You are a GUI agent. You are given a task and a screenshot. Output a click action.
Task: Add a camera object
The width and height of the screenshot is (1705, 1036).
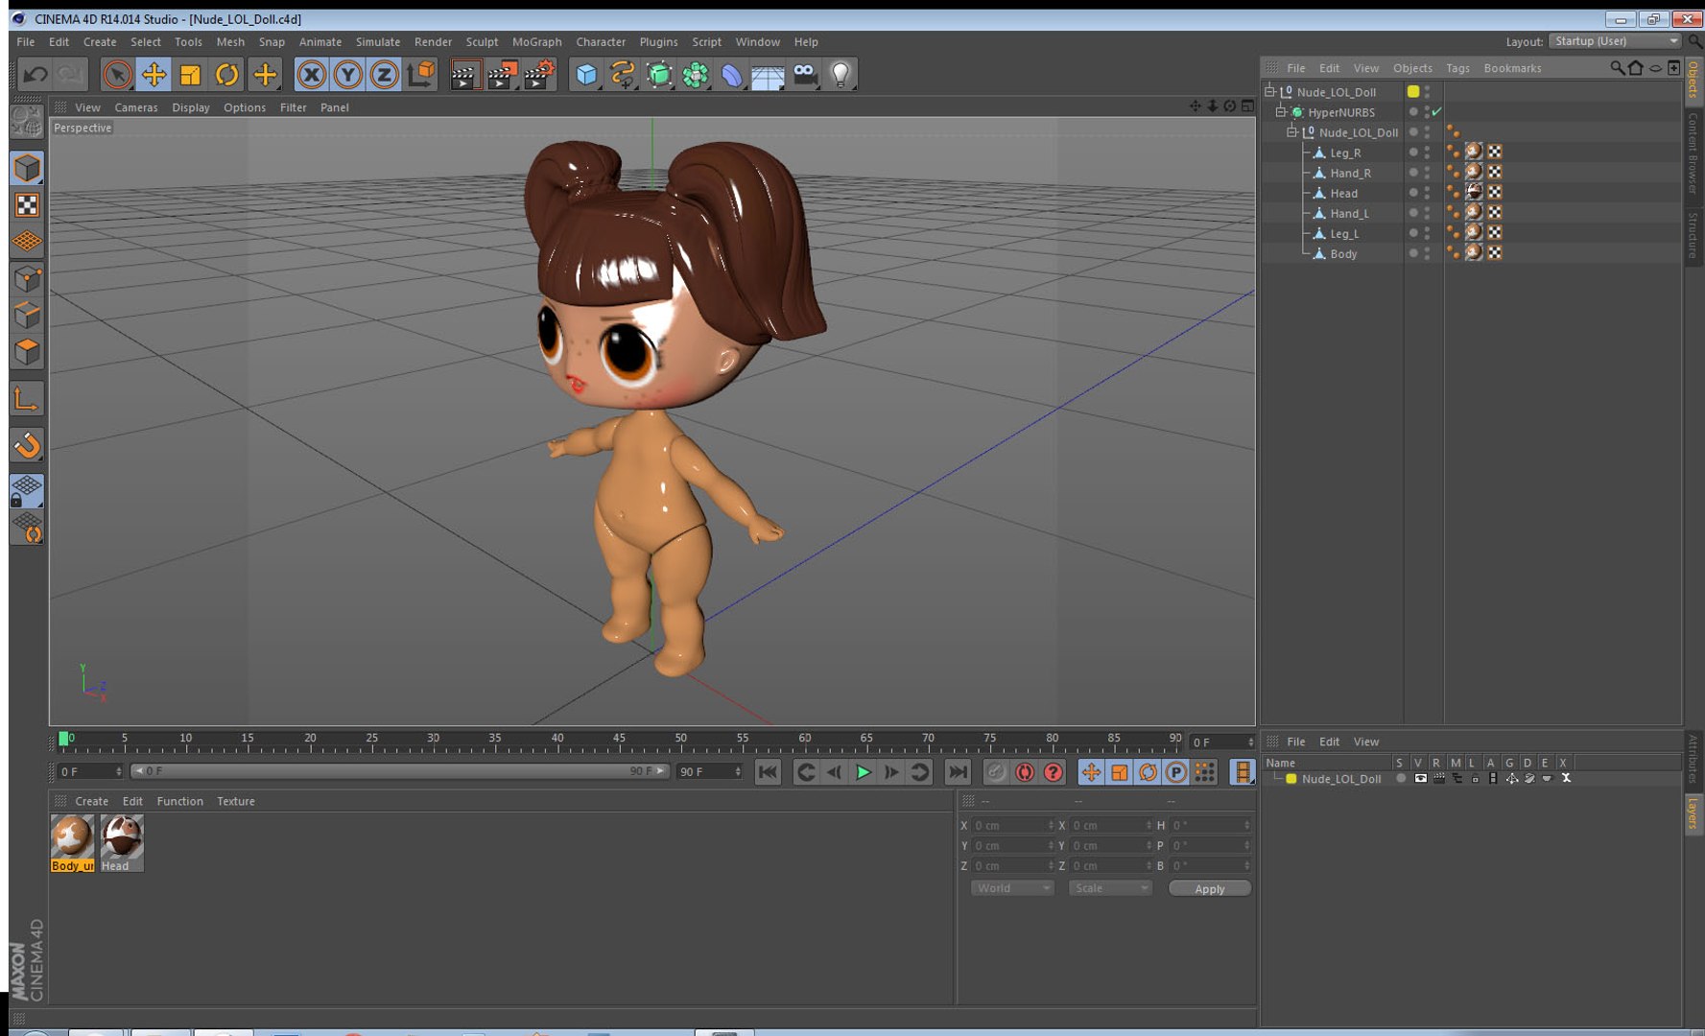coord(804,75)
